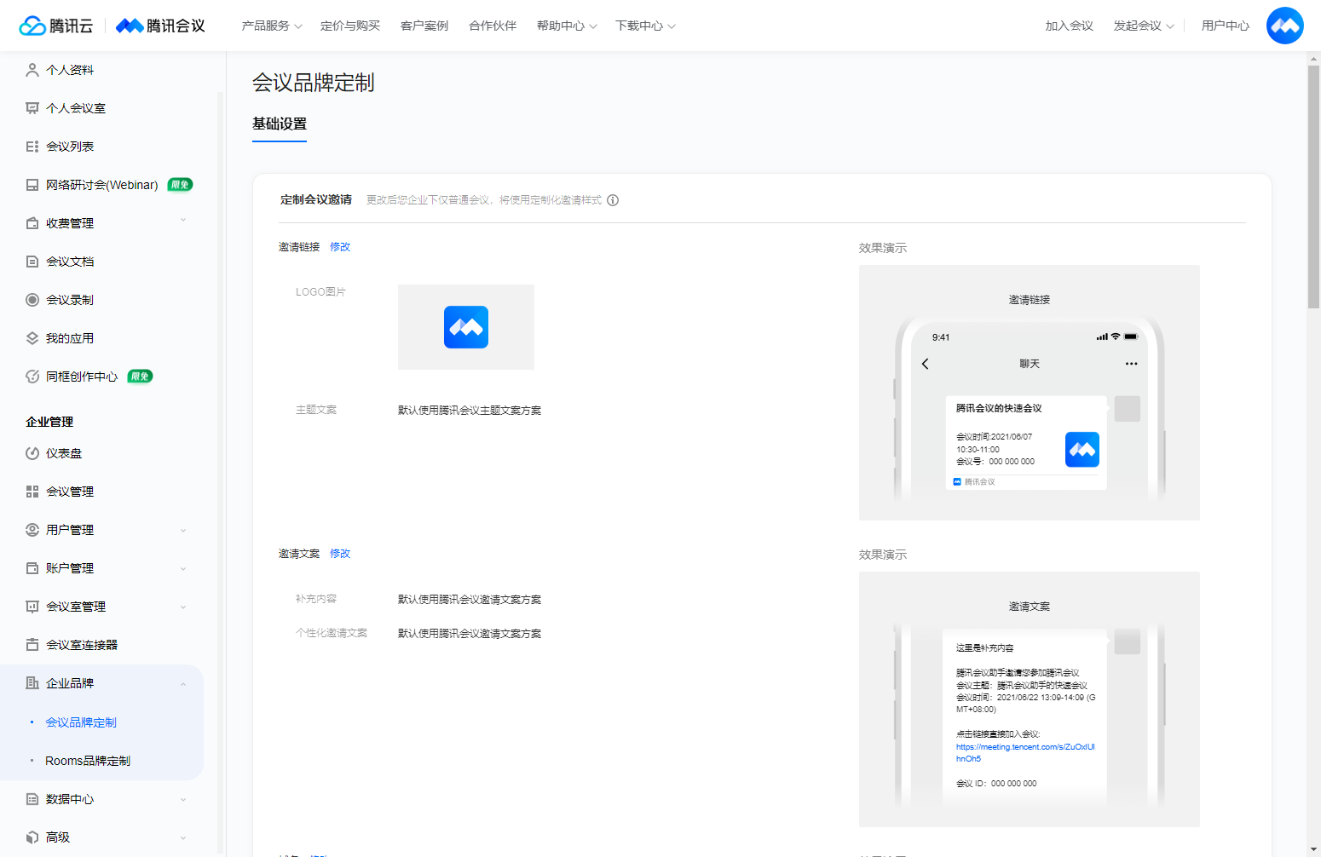Click the 补充内容 label

point(316,599)
